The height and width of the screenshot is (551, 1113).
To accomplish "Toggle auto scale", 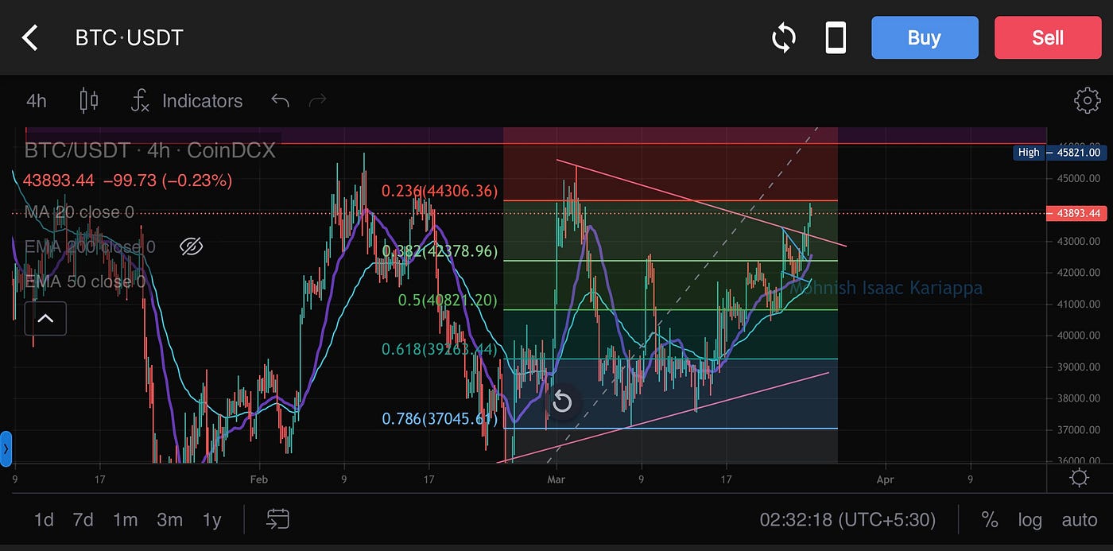I will (x=1080, y=520).
